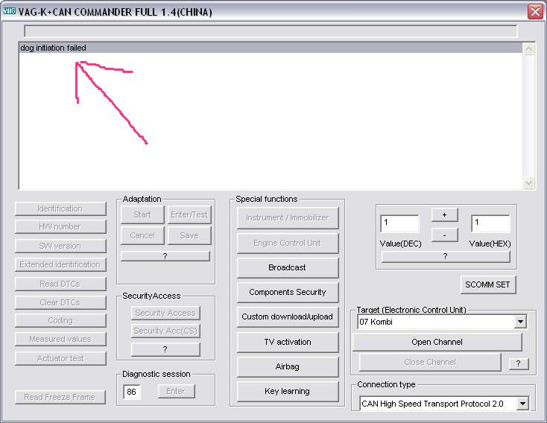Open Engine Control Unit function
This screenshot has width=547, height=423.
[x=288, y=243]
